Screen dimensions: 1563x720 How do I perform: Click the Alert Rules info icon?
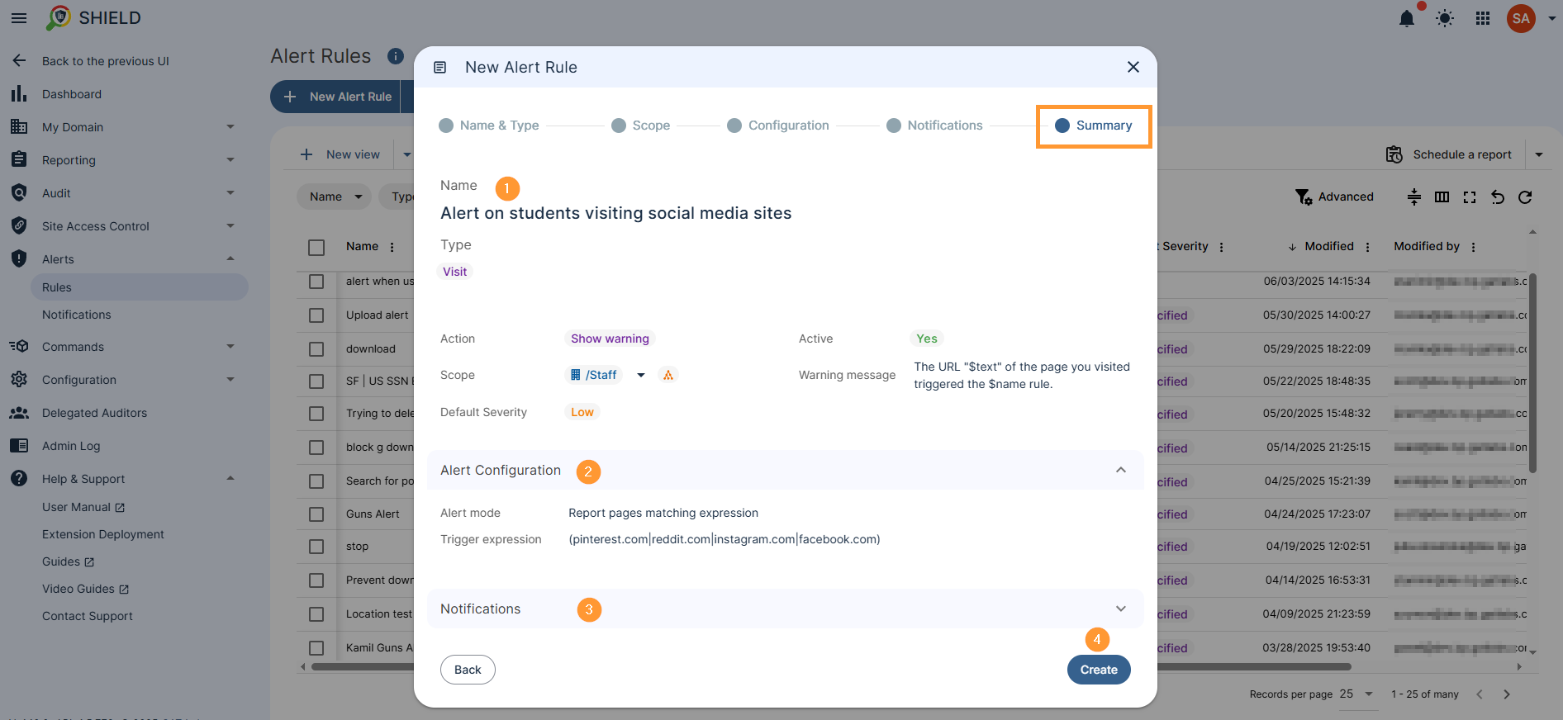pyautogui.click(x=396, y=56)
